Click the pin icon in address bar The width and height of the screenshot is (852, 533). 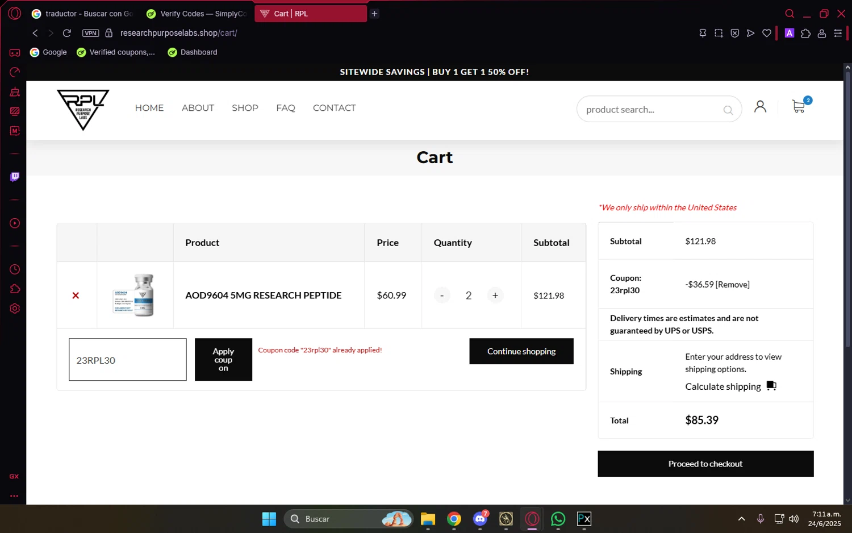click(703, 34)
